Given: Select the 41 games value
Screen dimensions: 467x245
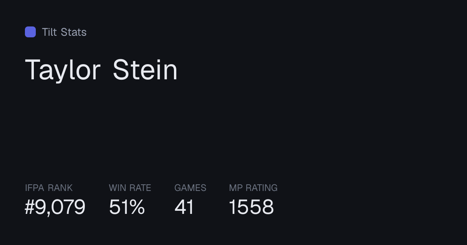Looking at the screenshot, I should [184, 207].
